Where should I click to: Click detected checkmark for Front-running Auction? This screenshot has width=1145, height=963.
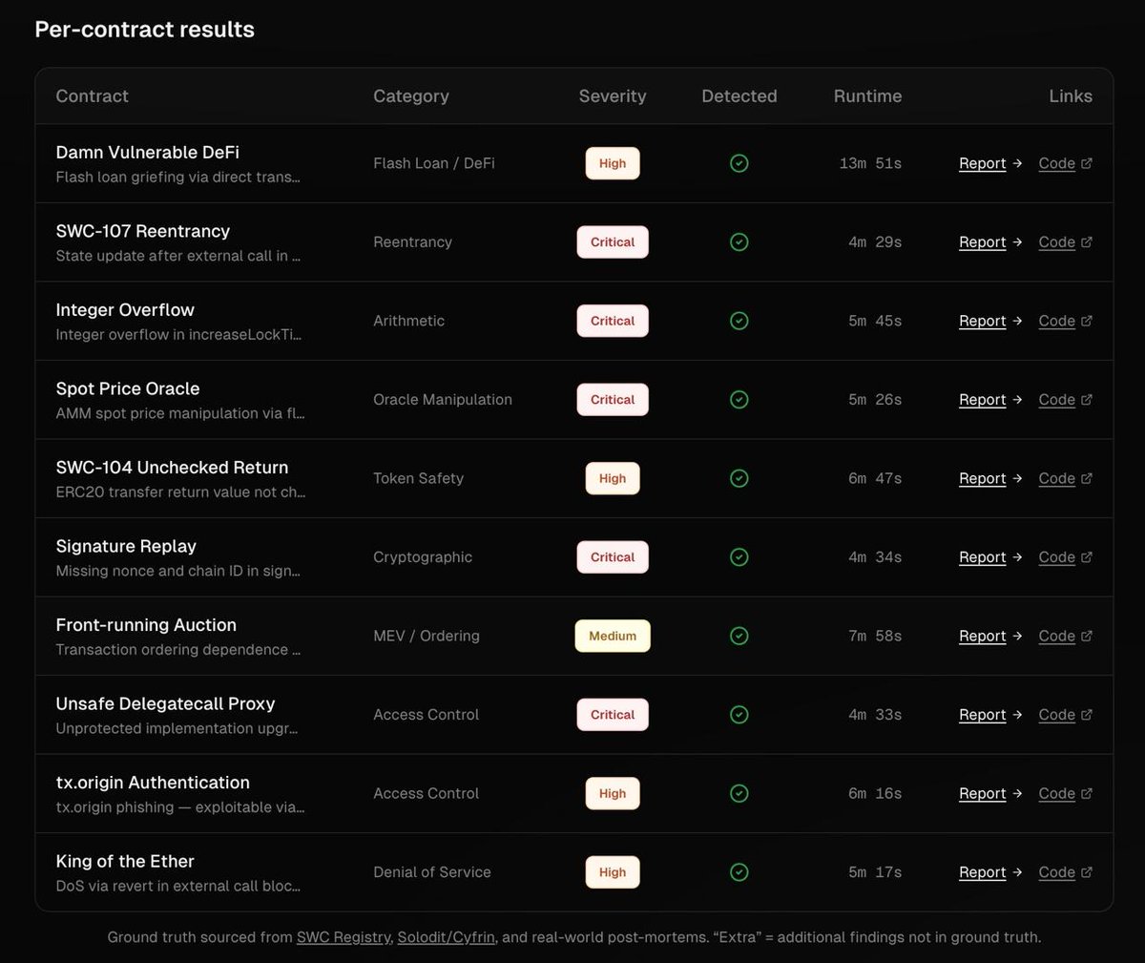coord(739,636)
